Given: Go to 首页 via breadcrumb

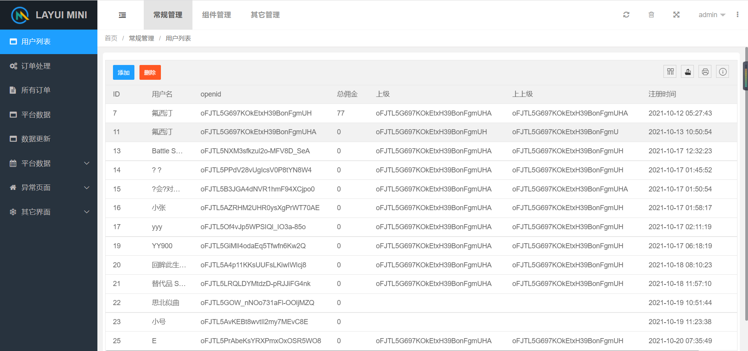Looking at the screenshot, I should (111, 38).
